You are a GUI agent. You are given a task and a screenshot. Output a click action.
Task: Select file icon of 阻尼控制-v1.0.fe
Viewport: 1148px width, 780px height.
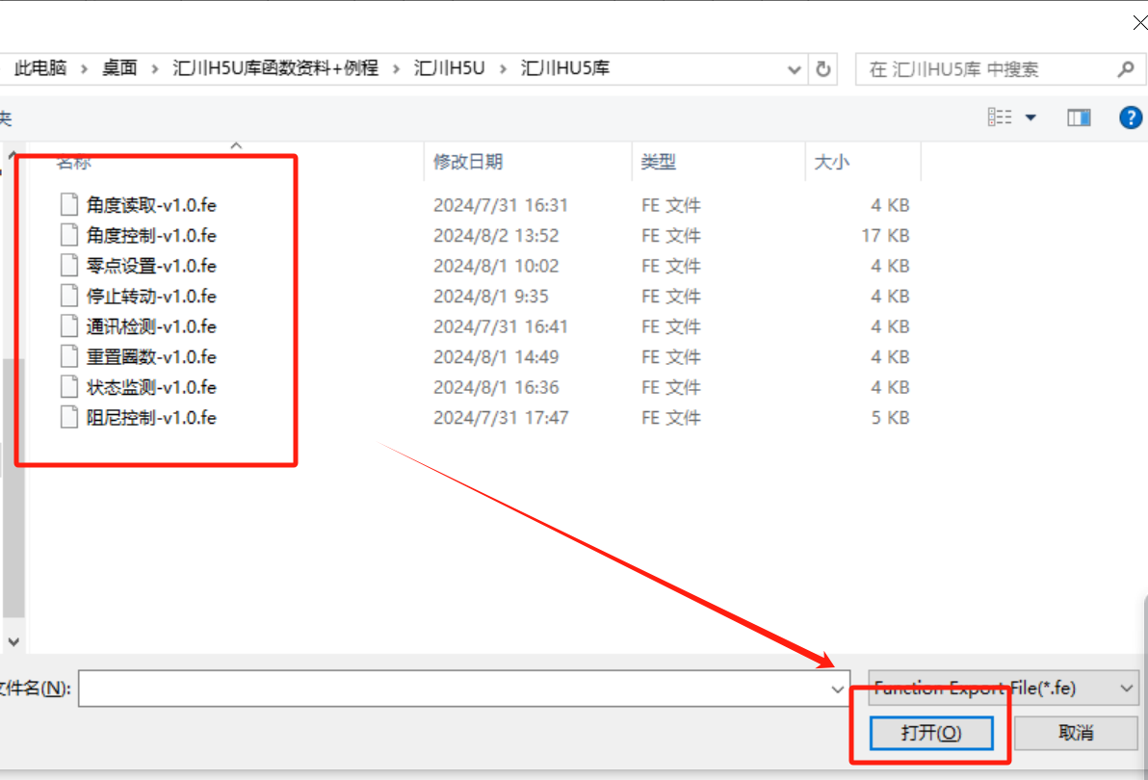[x=68, y=418]
